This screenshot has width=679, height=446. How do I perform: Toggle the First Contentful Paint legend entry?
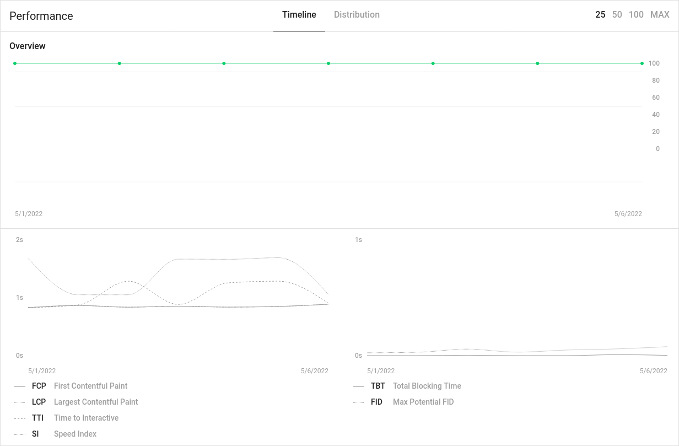90,386
